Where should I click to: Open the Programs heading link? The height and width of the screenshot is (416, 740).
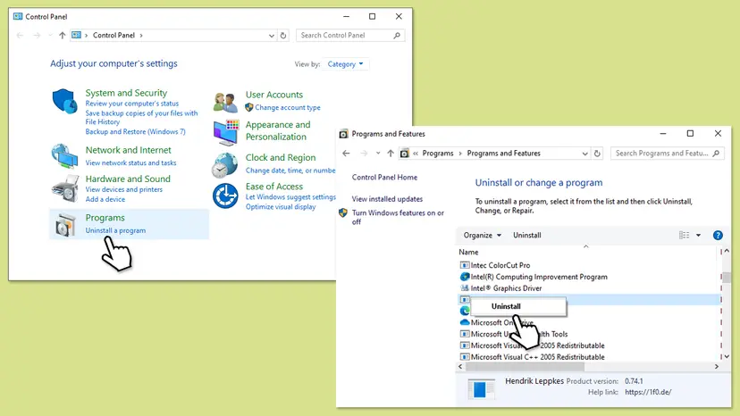point(105,218)
